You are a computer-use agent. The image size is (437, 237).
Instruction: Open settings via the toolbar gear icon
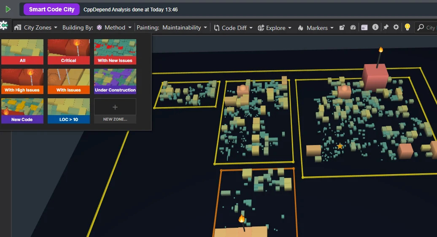[x=396, y=27]
